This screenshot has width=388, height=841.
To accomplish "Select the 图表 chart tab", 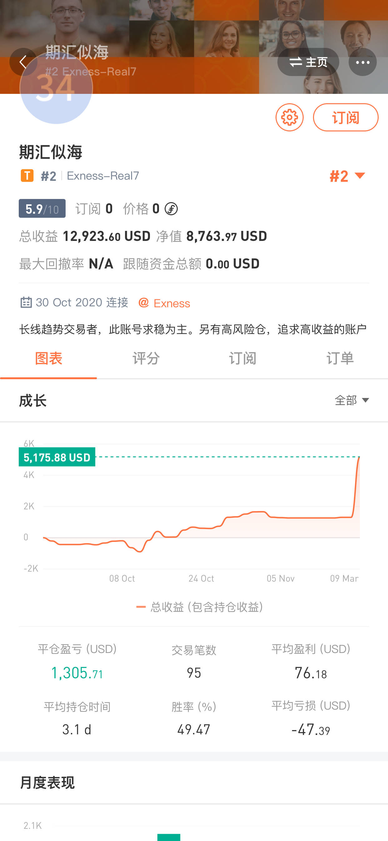I will (x=49, y=359).
